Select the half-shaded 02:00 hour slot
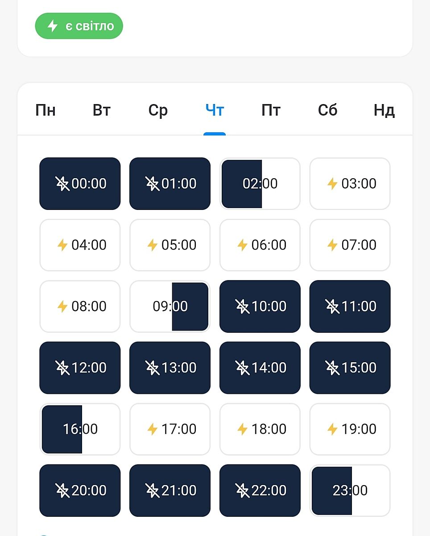Screen dimensions: 430x536 point(260,184)
